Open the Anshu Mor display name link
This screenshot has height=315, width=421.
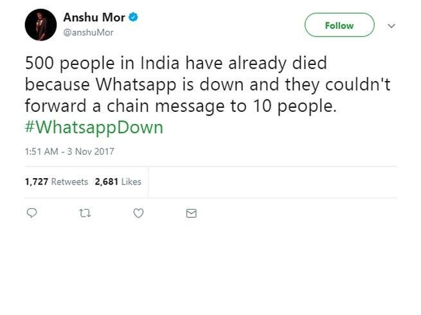94,17
